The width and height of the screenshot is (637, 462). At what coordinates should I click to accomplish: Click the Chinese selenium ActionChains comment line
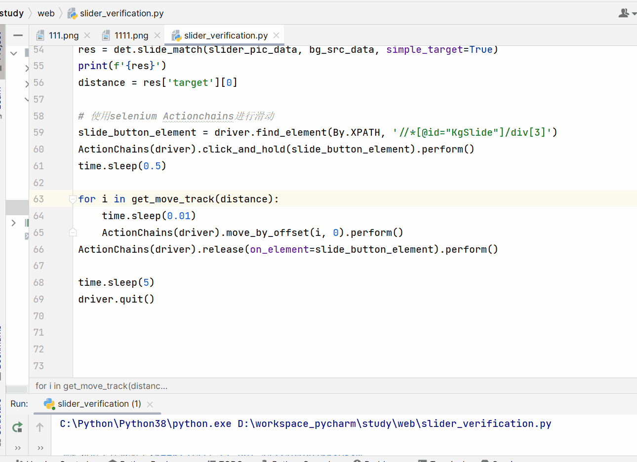pos(176,116)
